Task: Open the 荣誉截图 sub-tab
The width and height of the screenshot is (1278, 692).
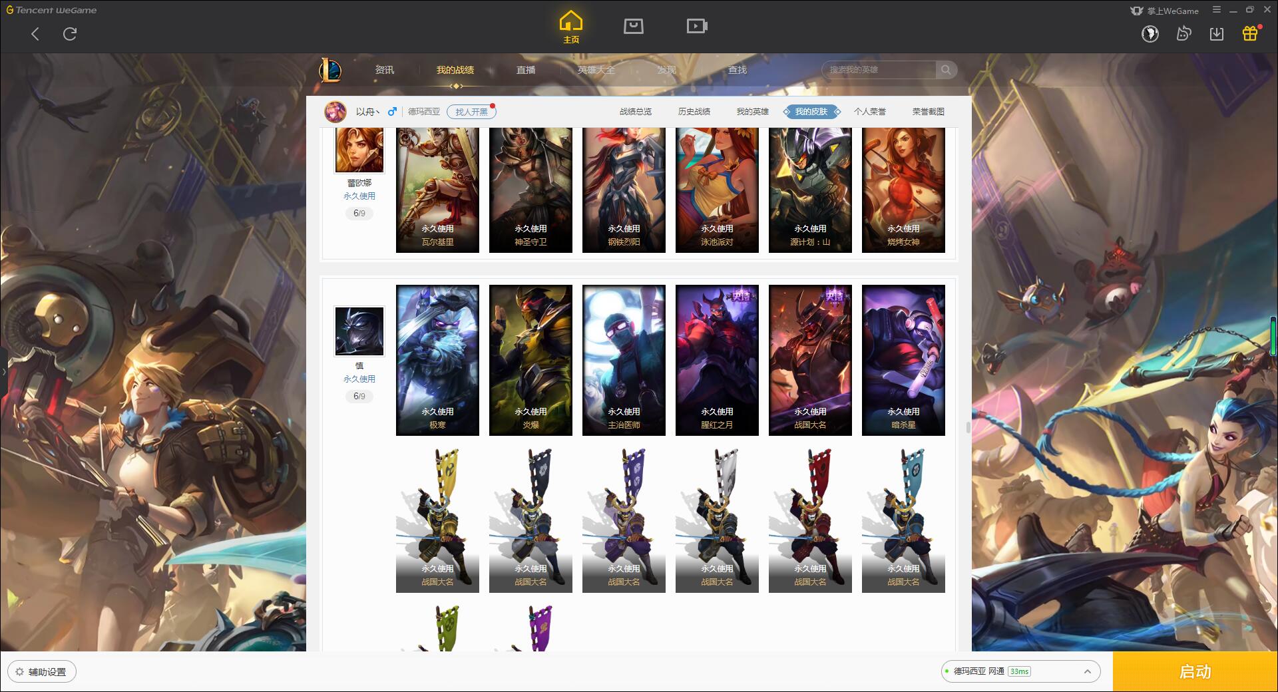Action: point(929,112)
